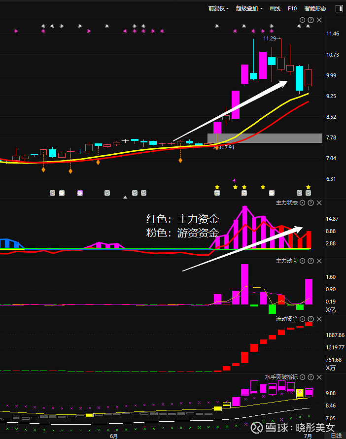Close the main K-line chart indicator overlay
The height and width of the screenshot is (439, 346).
[x=319, y=20]
